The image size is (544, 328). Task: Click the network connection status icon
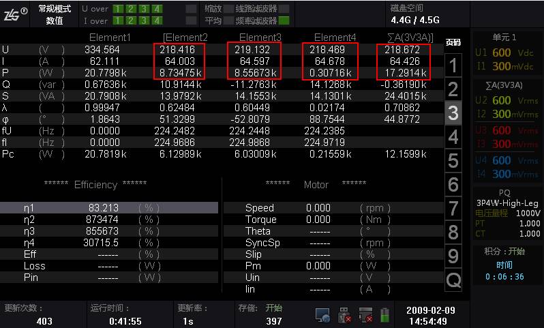point(323,315)
